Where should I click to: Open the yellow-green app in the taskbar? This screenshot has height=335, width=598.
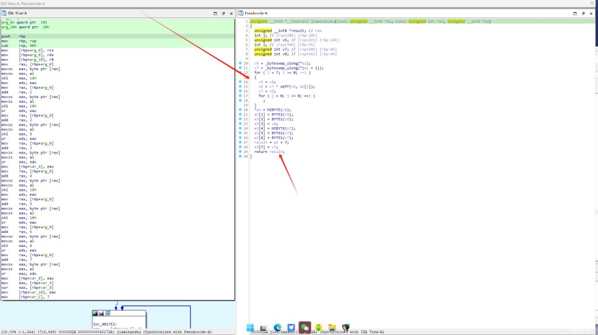pyautogui.click(x=318, y=328)
